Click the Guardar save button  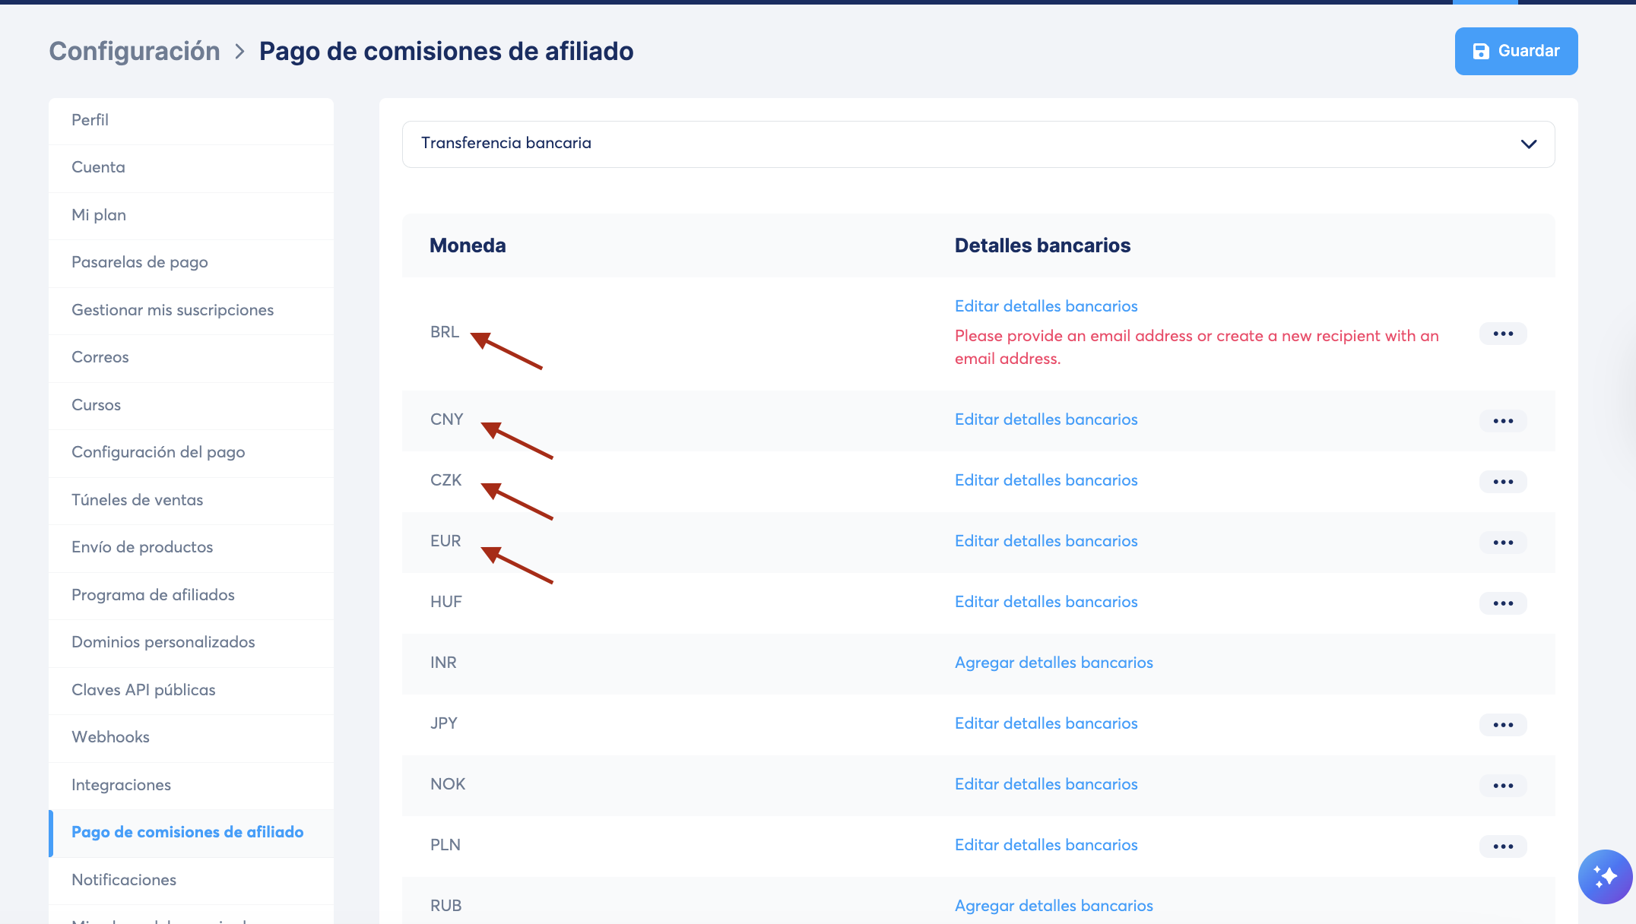(1516, 51)
